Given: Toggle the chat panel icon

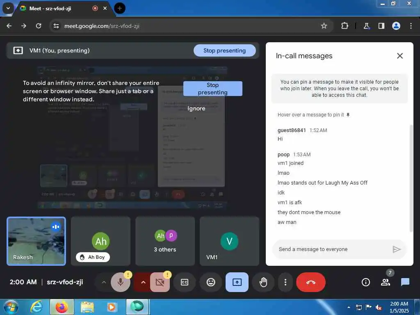Looking at the screenshot, I should pos(405,282).
